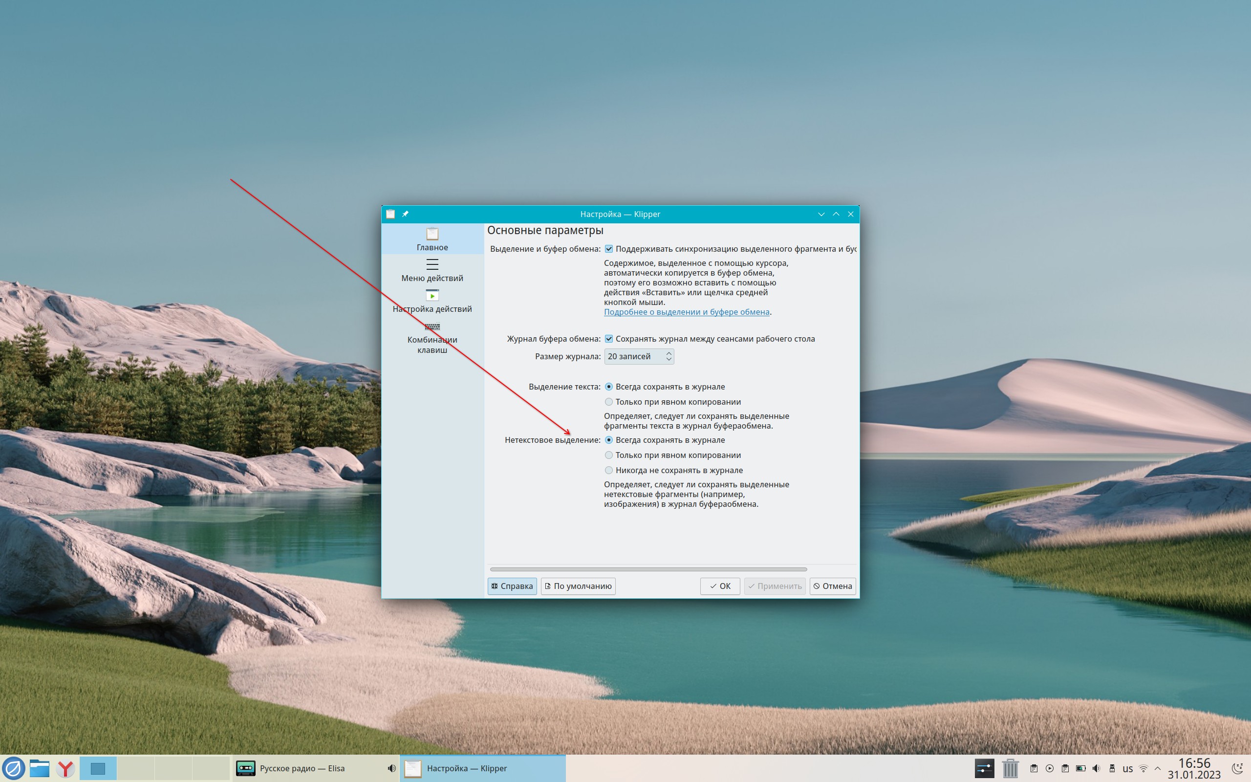The width and height of the screenshot is (1251, 782).
Task: Click the Yandex browser taskbar icon
Action: 65,768
